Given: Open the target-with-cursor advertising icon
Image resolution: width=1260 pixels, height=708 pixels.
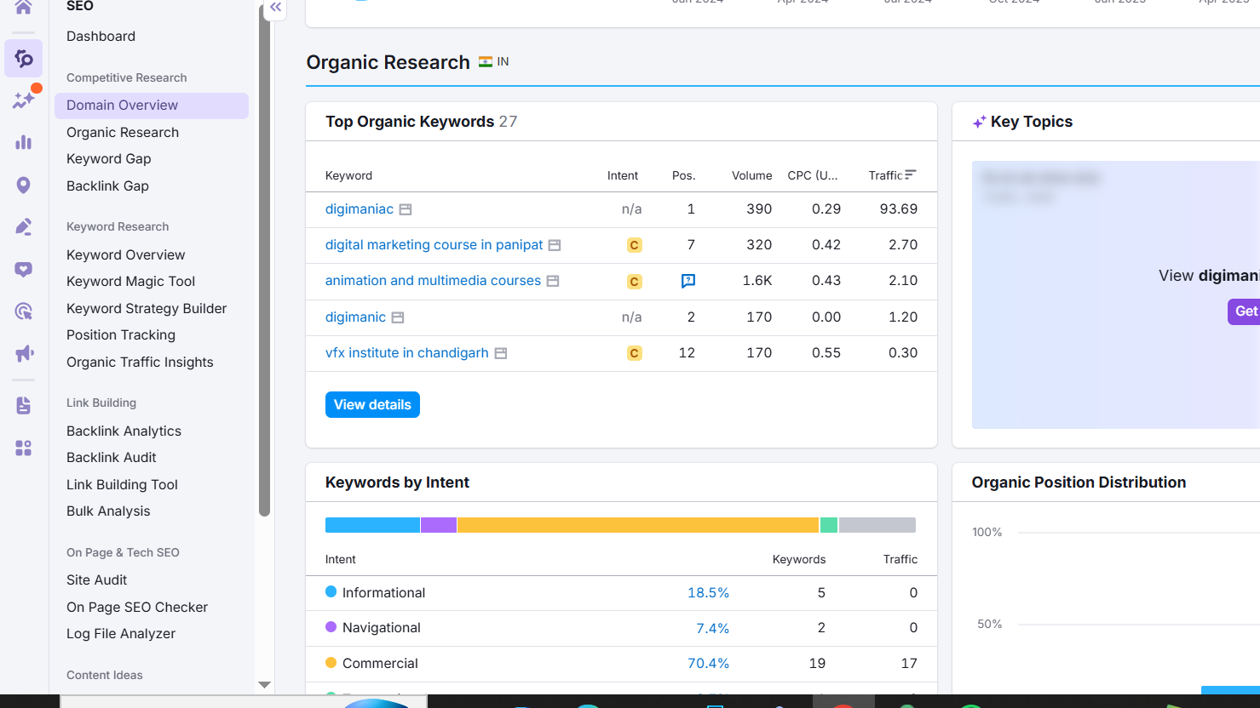Looking at the screenshot, I should [x=23, y=311].
